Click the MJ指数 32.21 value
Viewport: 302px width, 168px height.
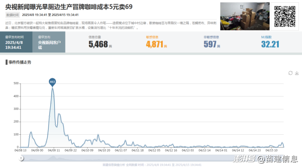[270, 44]
